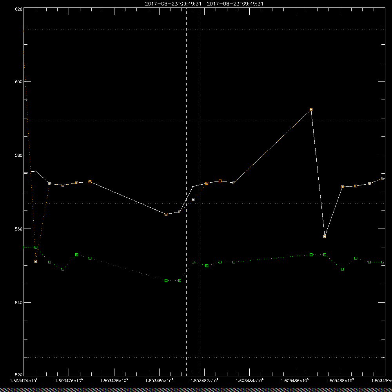Click the 1.503474×10⁹ x-axis label
This screenshot has height=392, width=392.
point(24,381)
